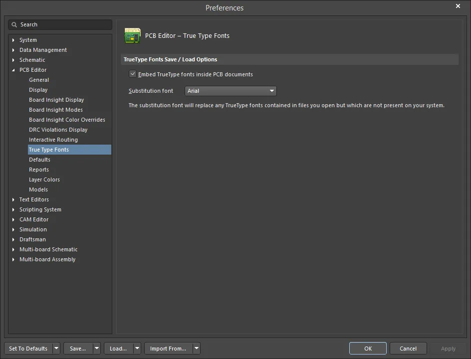Open the Save dropdown arrow
The height and width of the screenshot is (359, 471).
(x=97, y=349)
